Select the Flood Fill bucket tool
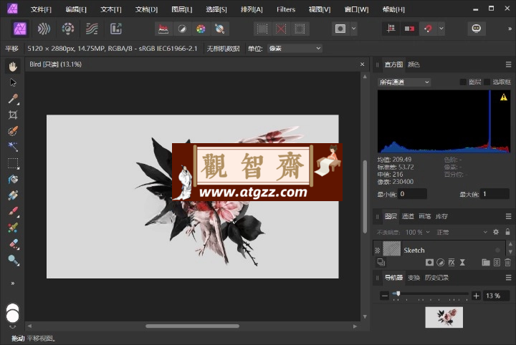The height and width of the screenshot is (345, 516). click(x=13, y=180)
